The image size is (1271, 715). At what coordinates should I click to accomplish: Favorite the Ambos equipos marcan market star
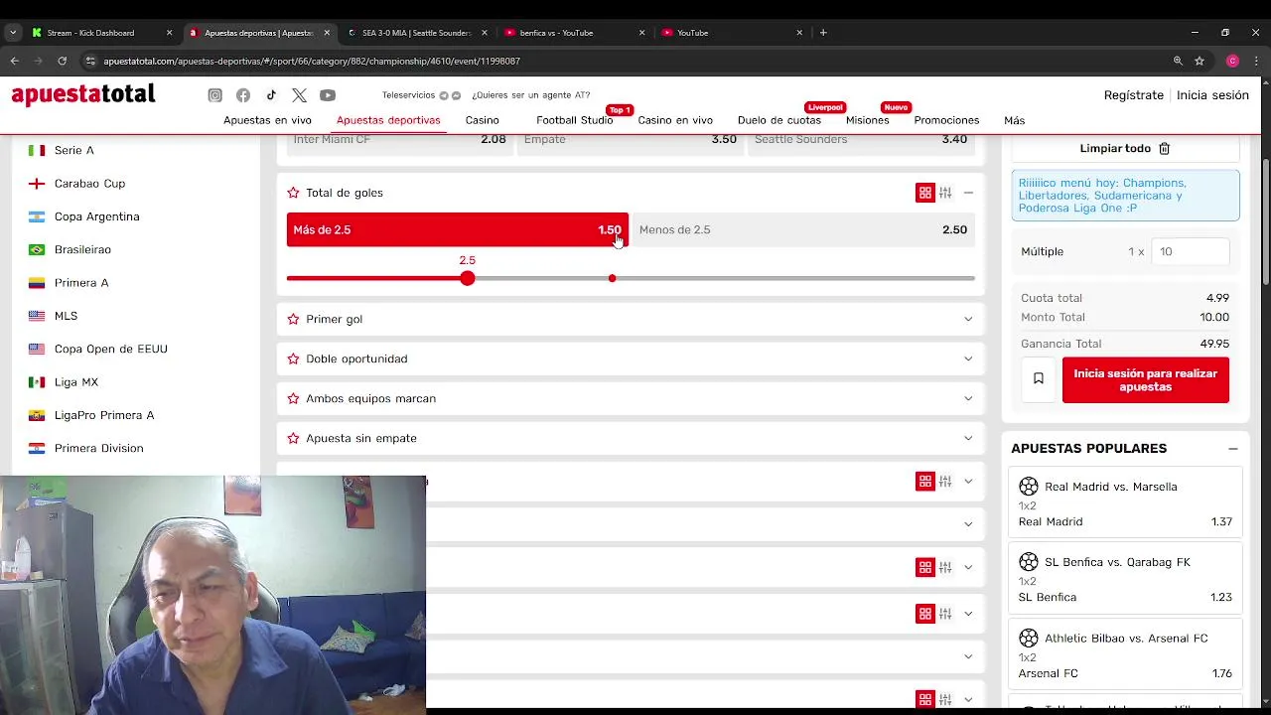coord(293,398)
